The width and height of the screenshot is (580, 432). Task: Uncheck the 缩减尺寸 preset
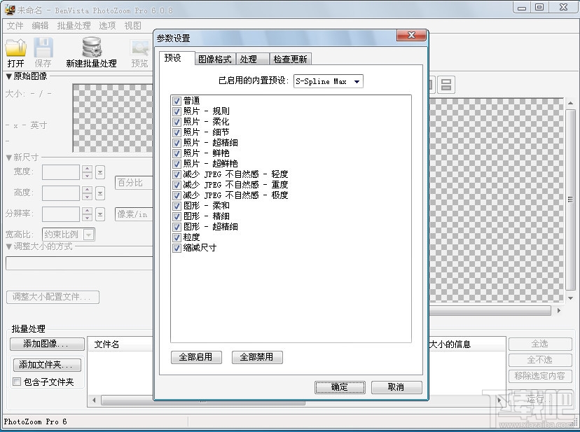coord(177,248)
